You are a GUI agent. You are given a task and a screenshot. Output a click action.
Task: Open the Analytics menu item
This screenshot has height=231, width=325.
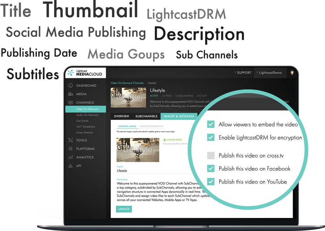[85, 157]
